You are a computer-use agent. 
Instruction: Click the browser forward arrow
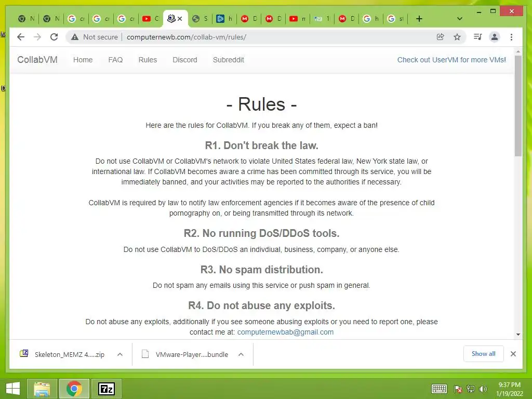click(x=37, y=37)
